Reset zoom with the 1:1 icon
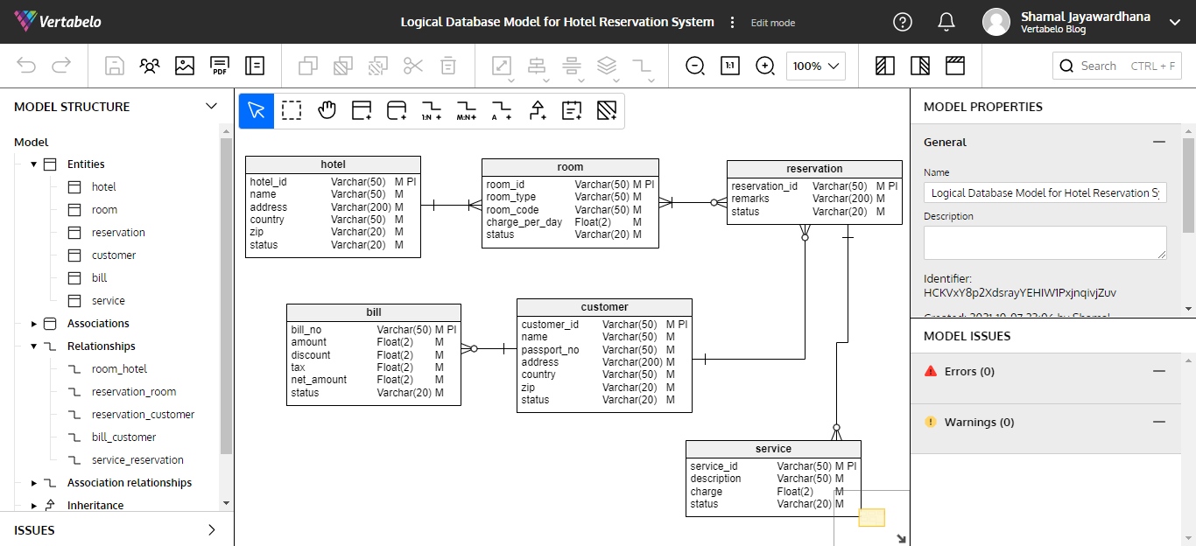The image size is (1196, 546). 729,66
